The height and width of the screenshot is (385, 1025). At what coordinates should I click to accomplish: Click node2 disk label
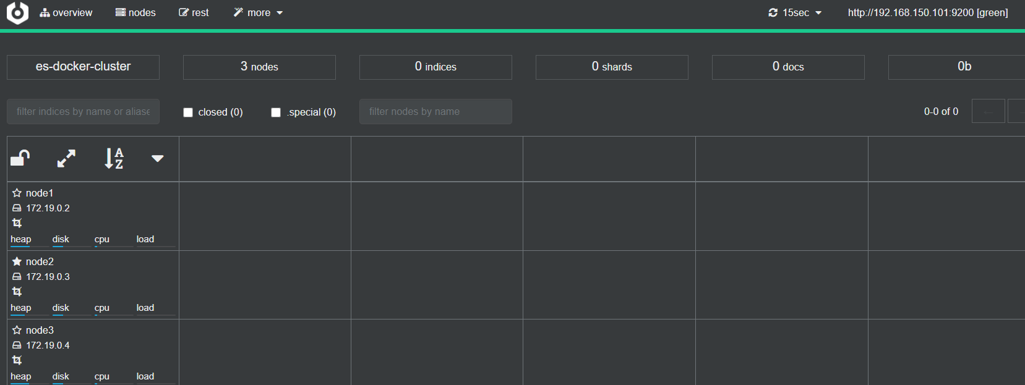pyautogui.click(x=61, y=307)
